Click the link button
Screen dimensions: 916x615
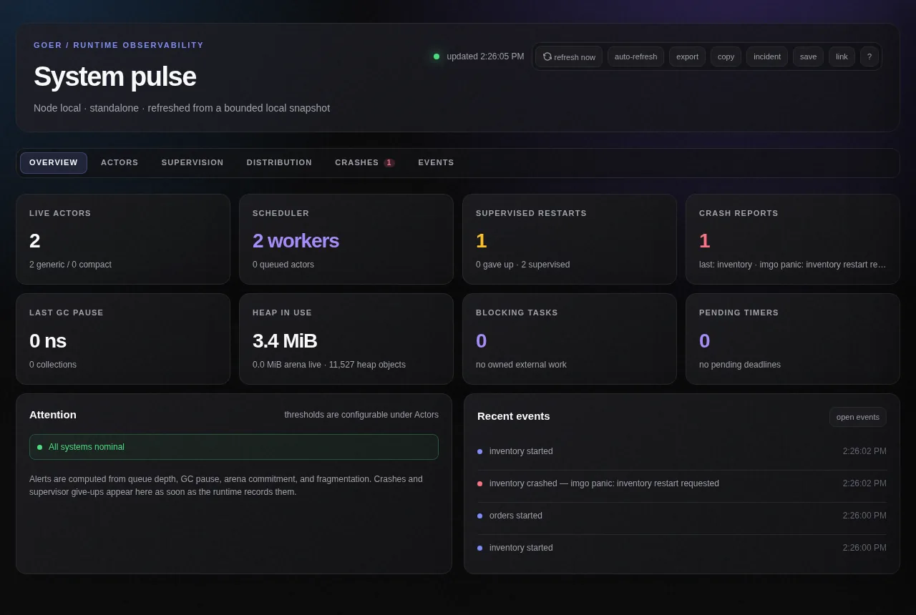[x=842, y=56]
